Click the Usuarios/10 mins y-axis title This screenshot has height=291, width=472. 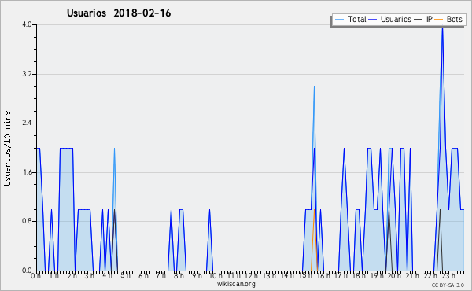point(8,148)
